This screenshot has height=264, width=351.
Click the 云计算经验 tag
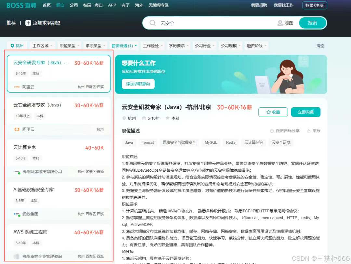tap(253, 142)
